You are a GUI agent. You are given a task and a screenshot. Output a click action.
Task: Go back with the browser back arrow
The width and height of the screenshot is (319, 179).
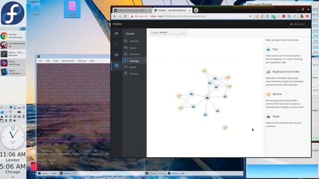pos(115,16)
